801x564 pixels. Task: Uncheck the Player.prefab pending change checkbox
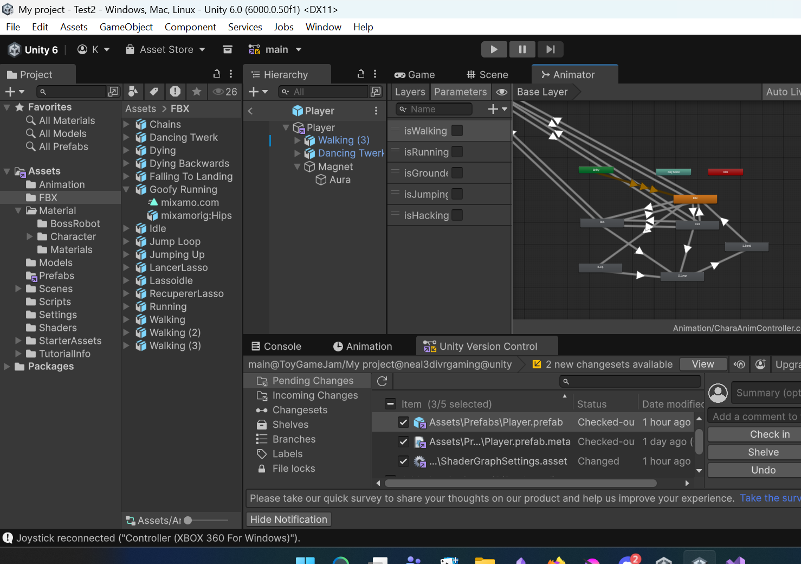(x=403, y=422)
